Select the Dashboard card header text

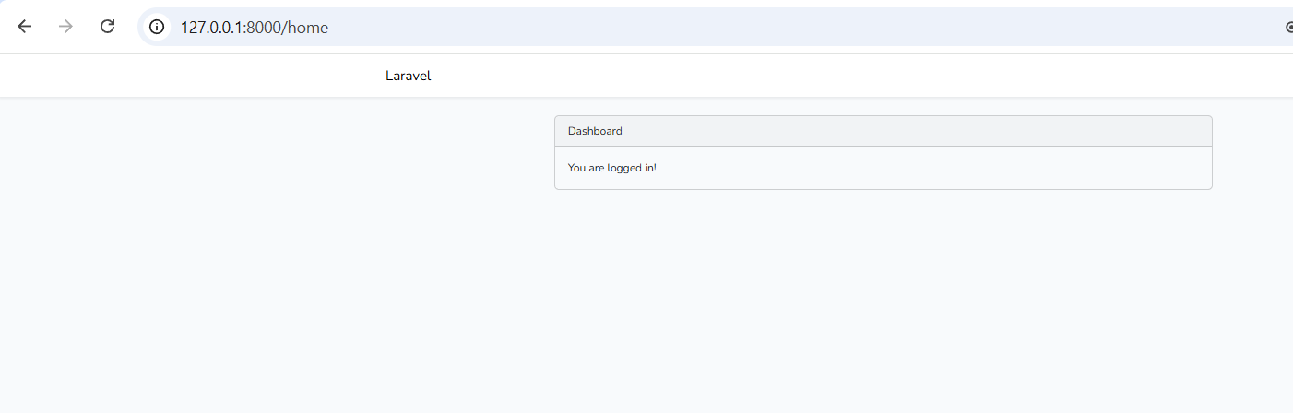(595, 131)
